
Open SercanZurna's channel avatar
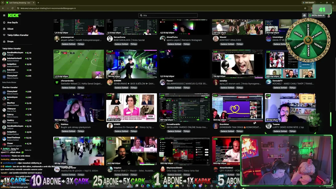coord(110,39)
